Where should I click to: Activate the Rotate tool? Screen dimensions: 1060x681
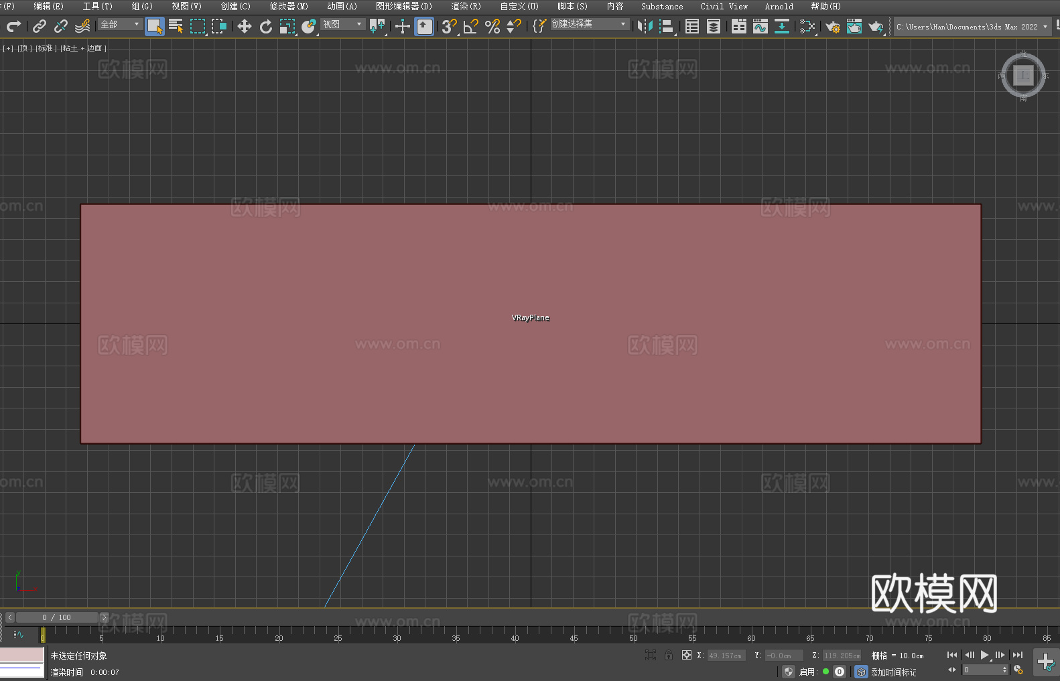[x=266, y=26]
